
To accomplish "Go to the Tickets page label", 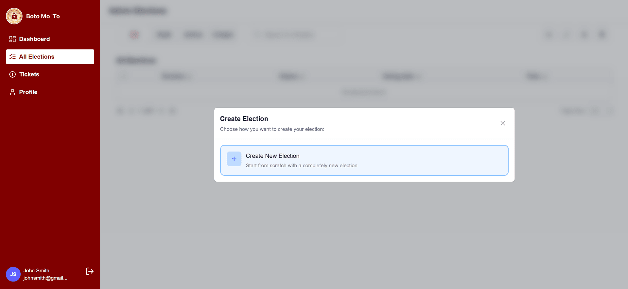I will pyautogui.click(x=29, y=74).
